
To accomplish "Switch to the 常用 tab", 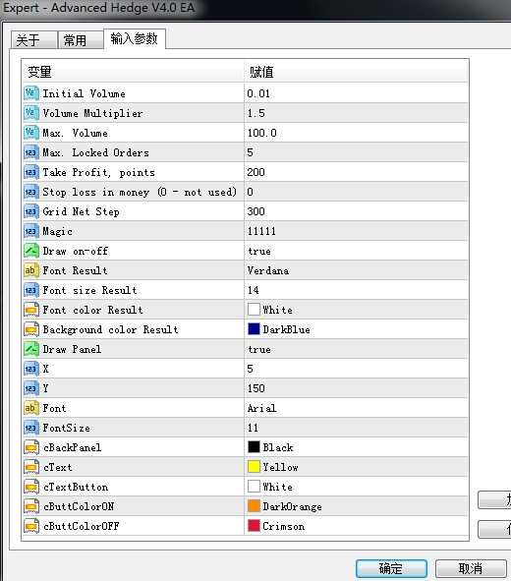I will [x=81, y=40].
